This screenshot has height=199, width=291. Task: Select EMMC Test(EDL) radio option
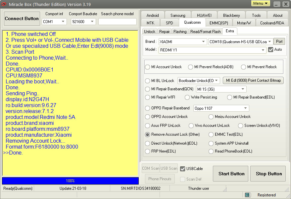coord(211,134)
